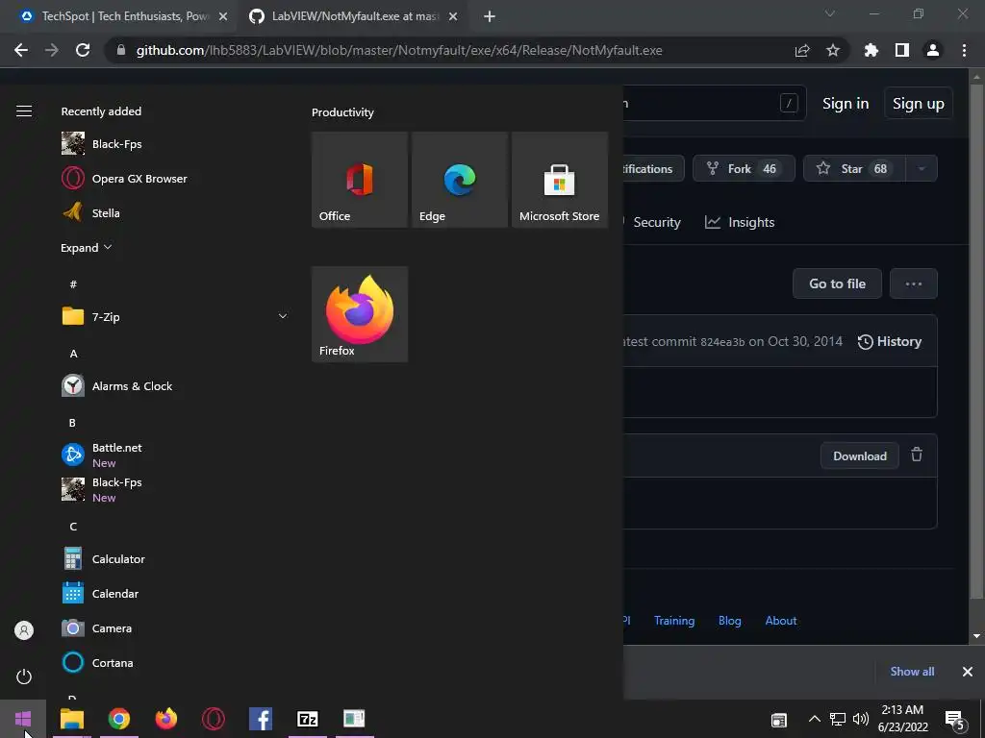Image resolution: width=985 pixels, height=738 pixels.
Task: Open a new browser tab
Action: point(490,16)
